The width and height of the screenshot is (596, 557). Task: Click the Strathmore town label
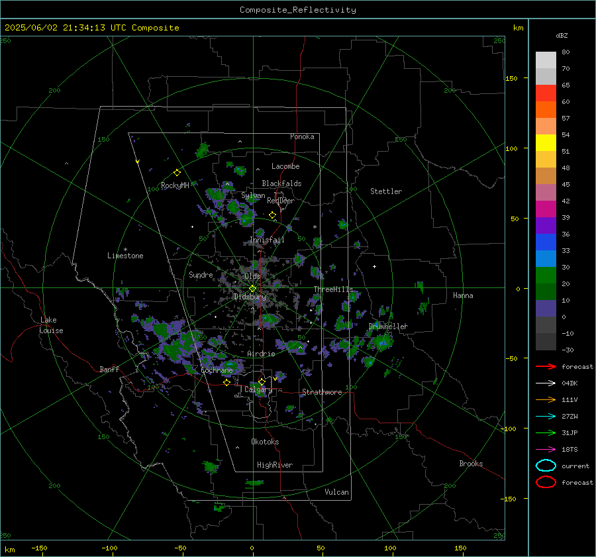[322, 392]
